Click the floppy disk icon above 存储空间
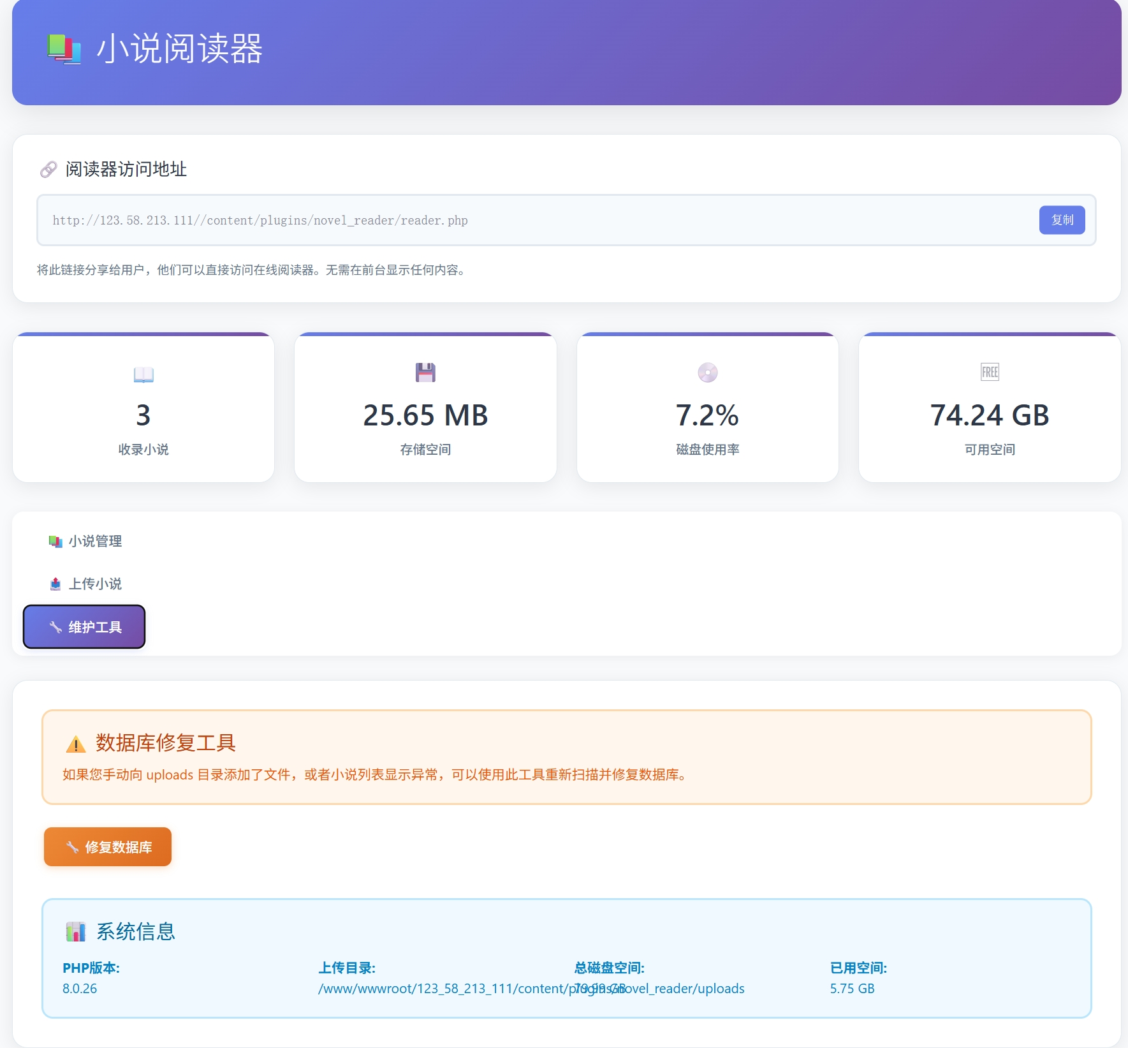The height and width of the screenshot is (1048, 1128). [425, 373]
